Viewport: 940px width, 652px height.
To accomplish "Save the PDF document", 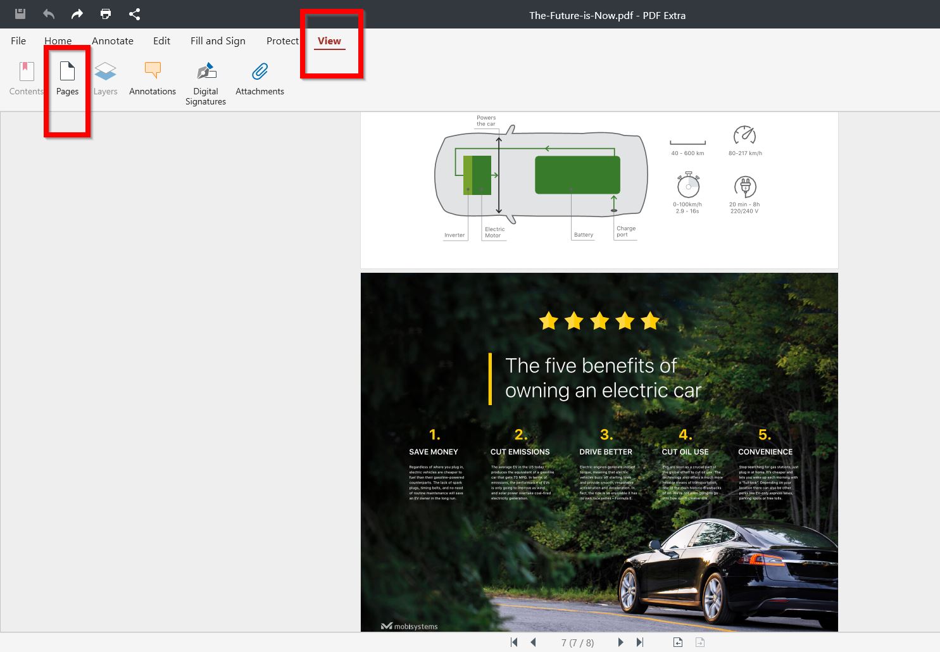I will pyautogui.click(x=20, y=14).
